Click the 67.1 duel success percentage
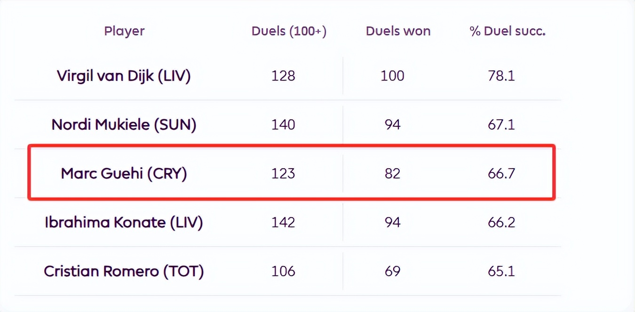Viewport: 635px width, 312px height. [x=501, y=125]
